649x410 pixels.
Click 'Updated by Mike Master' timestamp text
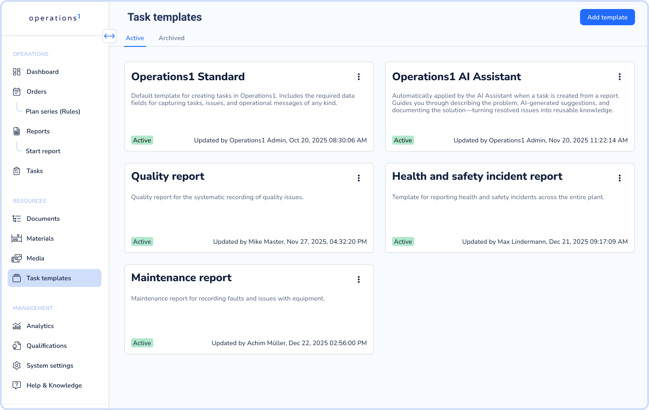290,241
